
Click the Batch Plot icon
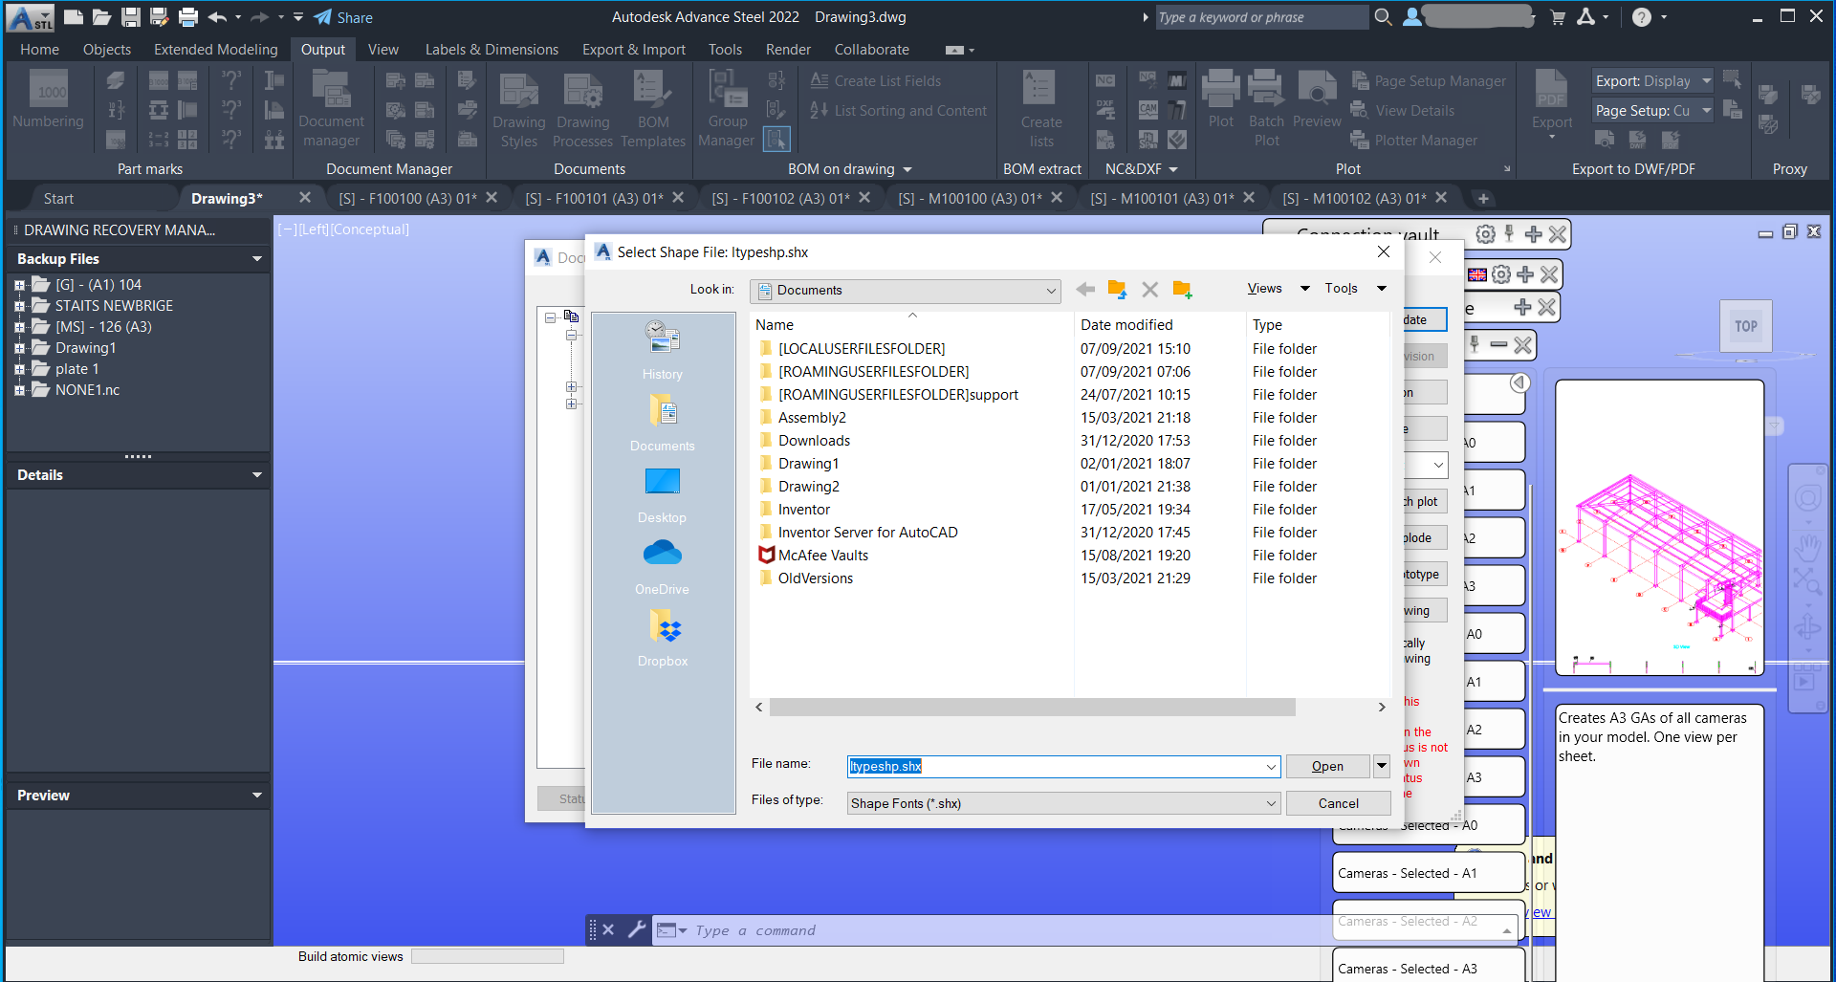[1266, 109]
